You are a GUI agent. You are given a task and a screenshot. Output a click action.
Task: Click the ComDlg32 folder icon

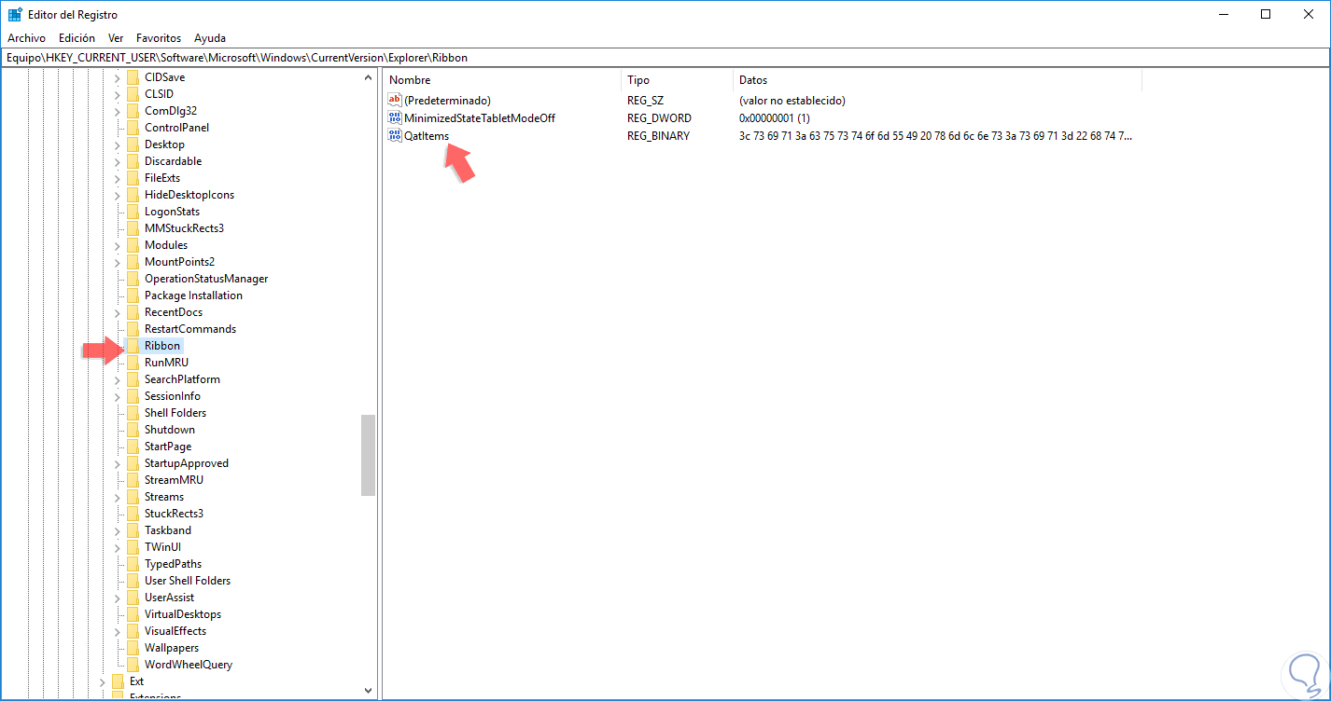[x=133, y=111]
